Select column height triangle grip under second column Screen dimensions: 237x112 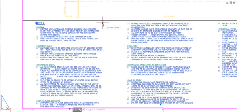[x=161, y=105]
